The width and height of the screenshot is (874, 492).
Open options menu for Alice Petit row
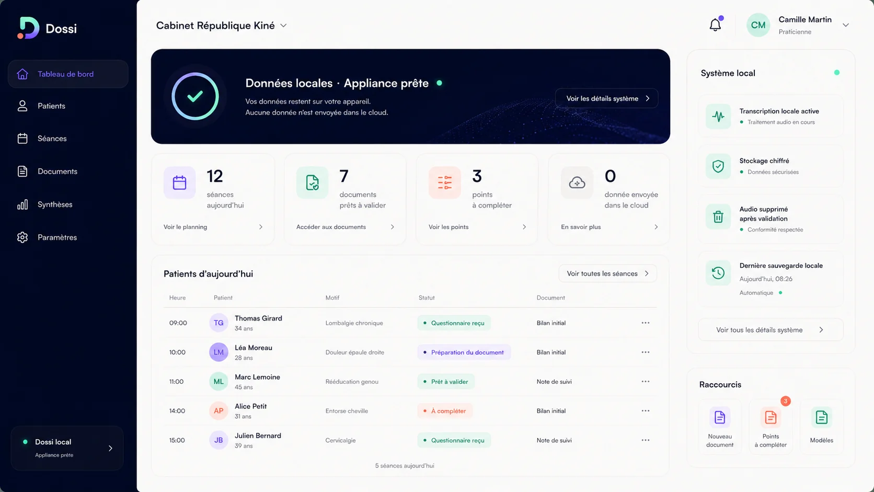[646, 411]
